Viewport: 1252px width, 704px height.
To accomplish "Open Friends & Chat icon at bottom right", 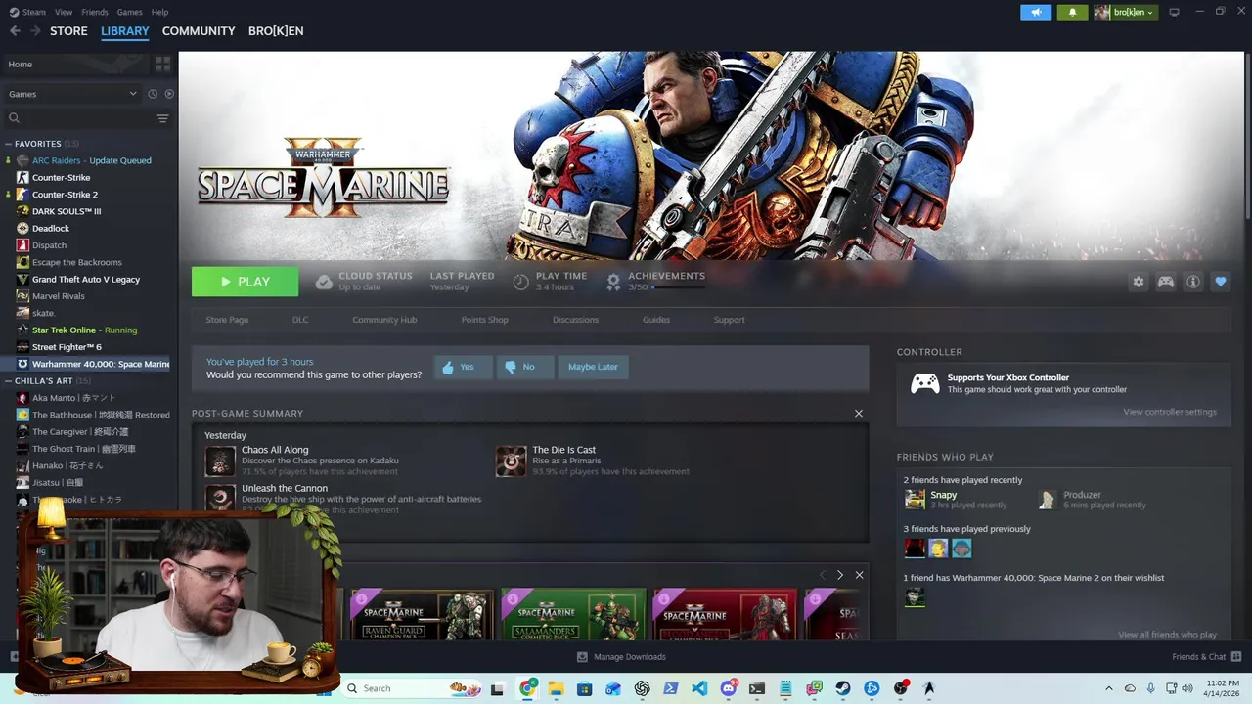I will (x=1236, y=656).
